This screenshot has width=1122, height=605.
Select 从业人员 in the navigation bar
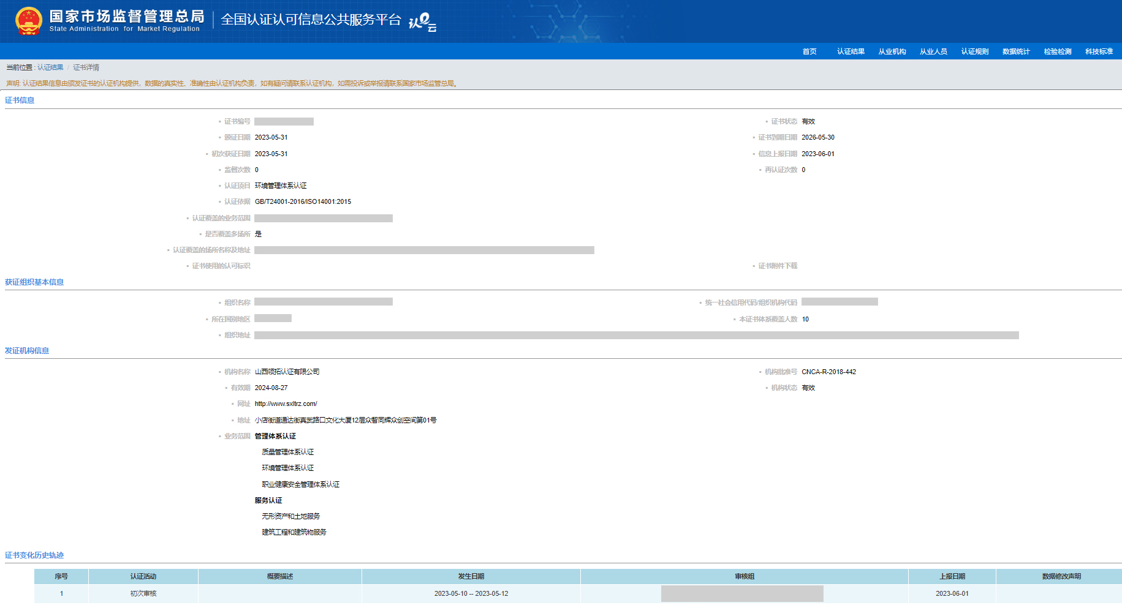(x=933, y=51)
